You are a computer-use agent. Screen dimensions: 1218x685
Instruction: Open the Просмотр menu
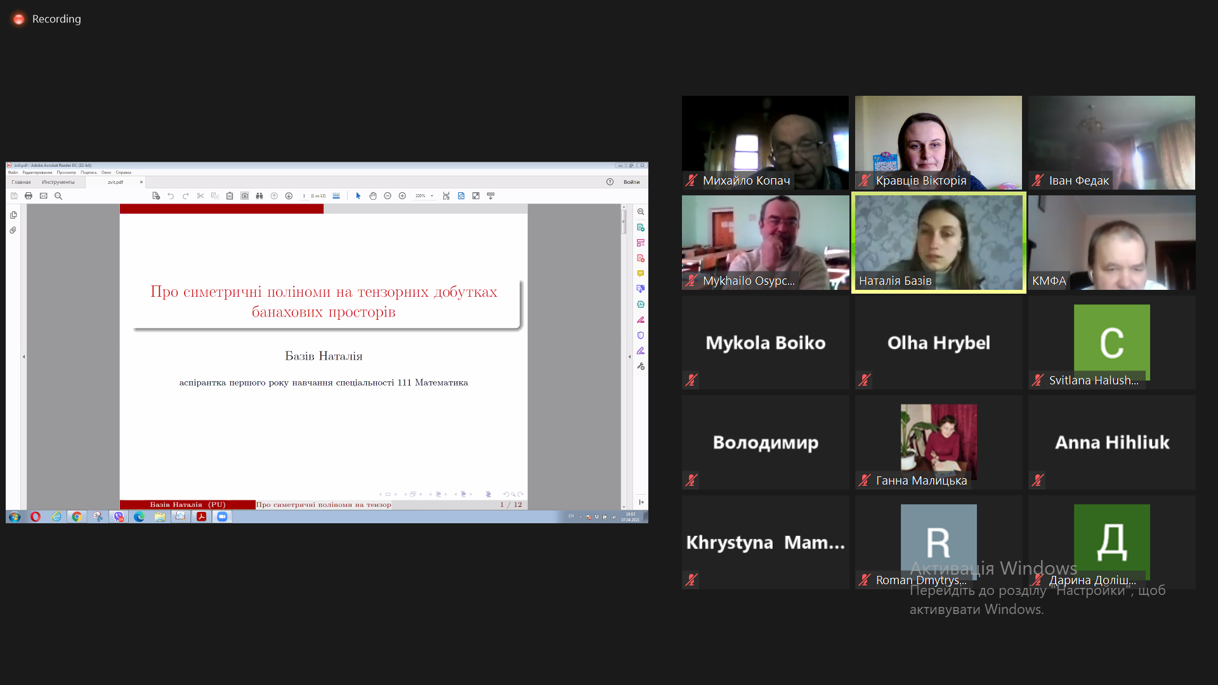point(66,173)
